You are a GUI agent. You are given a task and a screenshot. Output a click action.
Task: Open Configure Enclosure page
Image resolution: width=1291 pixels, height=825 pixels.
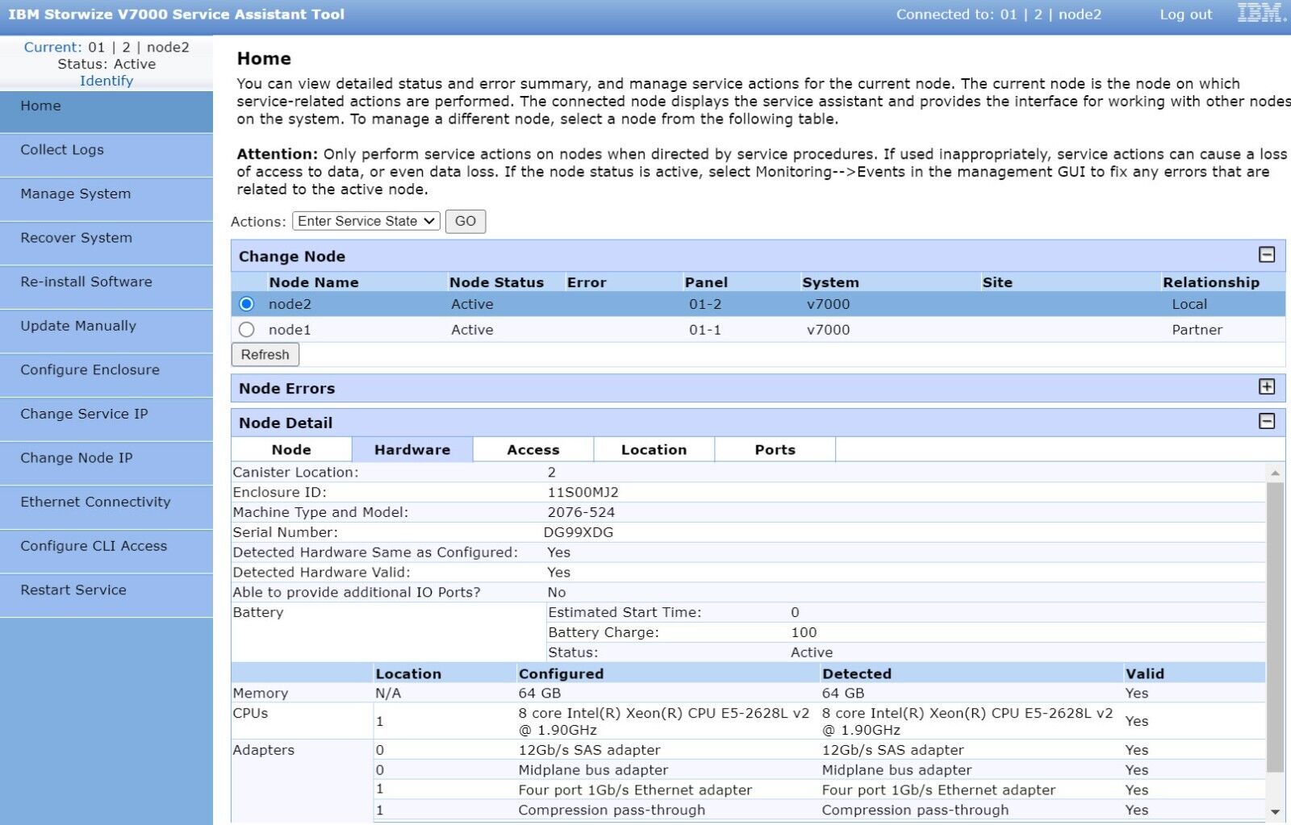pyautogui.click(x=107, y=376)
